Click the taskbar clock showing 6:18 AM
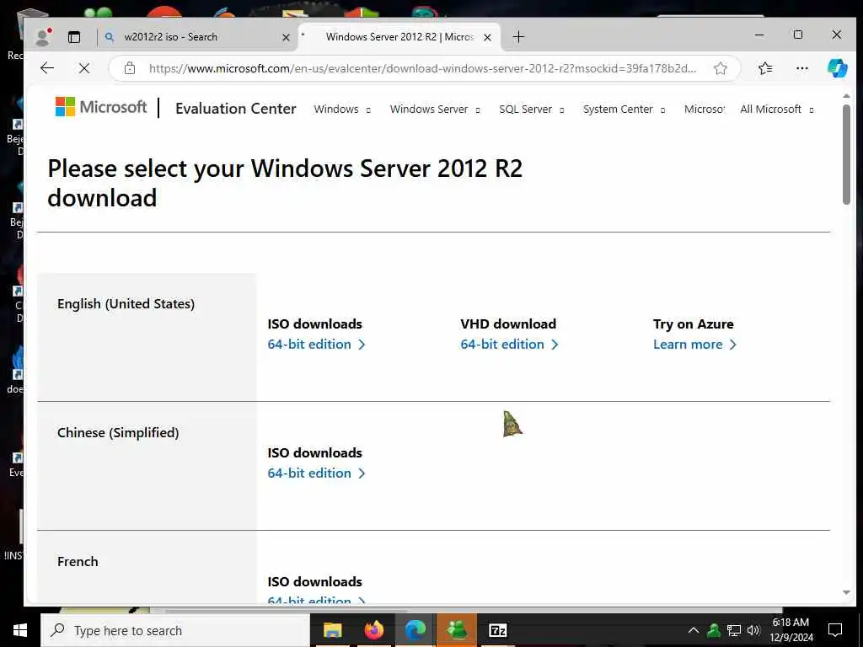 tap(791, 630)
